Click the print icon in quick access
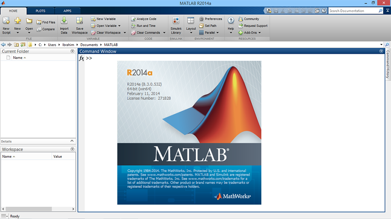 click(x=317, y=11)
